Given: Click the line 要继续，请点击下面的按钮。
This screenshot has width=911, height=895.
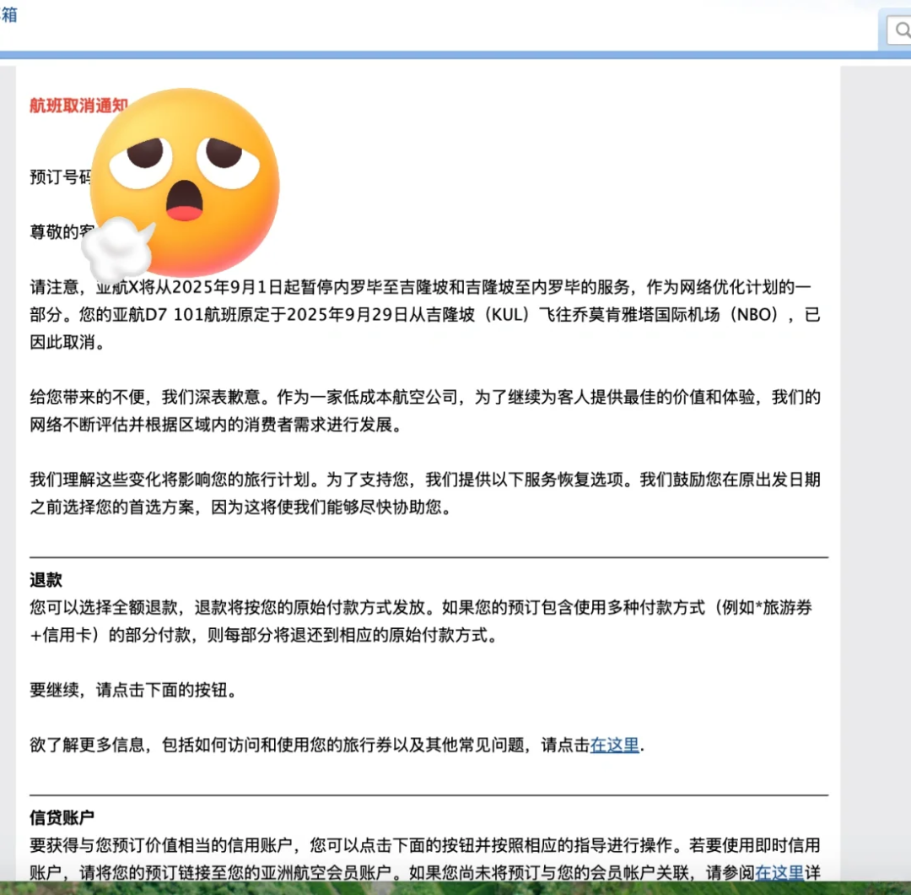Looking at the screenshot, I should [133, 691].
